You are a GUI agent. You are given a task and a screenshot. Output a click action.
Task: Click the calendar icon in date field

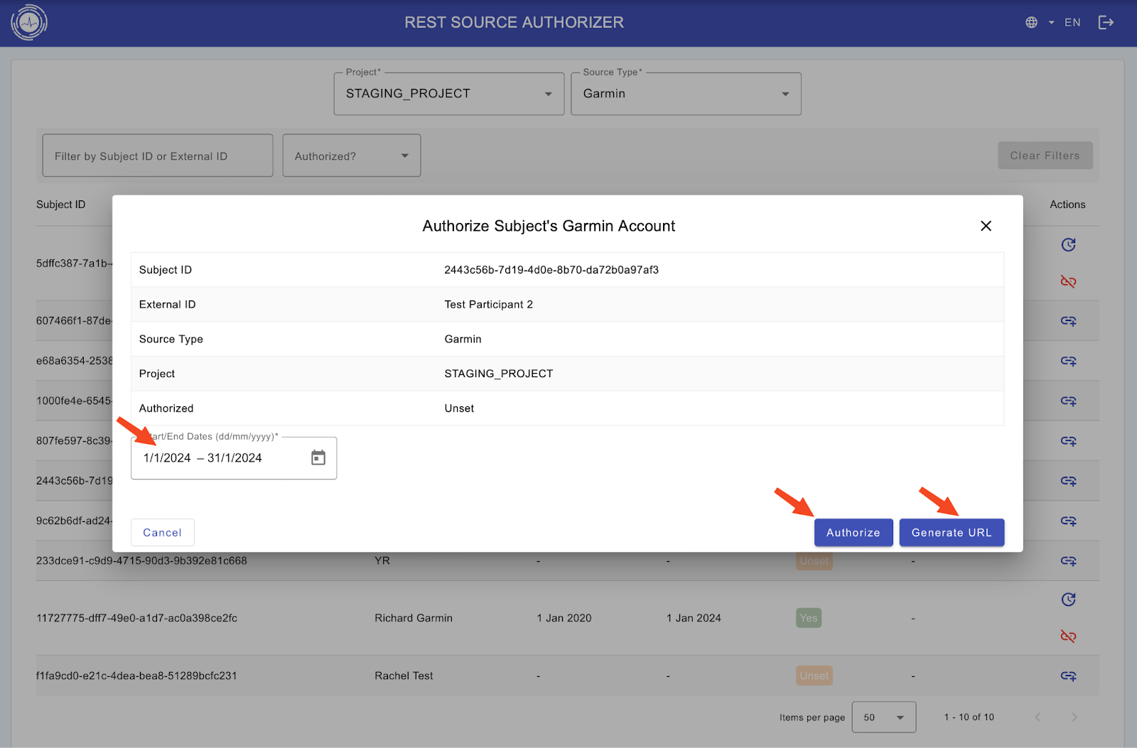(318, 458)
